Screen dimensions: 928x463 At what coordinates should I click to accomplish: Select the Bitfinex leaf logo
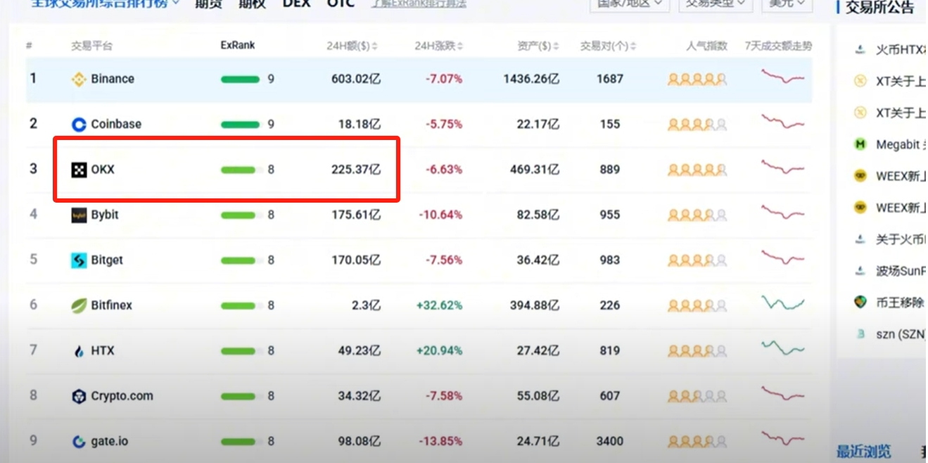[x=79, y=305]
